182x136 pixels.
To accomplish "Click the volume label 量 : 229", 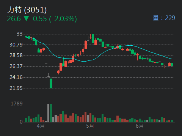I will pyautogui.click(x=164, y=18).
